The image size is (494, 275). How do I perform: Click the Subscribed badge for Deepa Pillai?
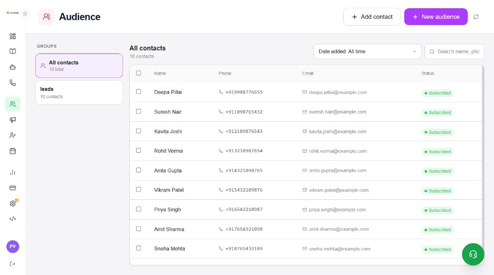pos(437,93)
